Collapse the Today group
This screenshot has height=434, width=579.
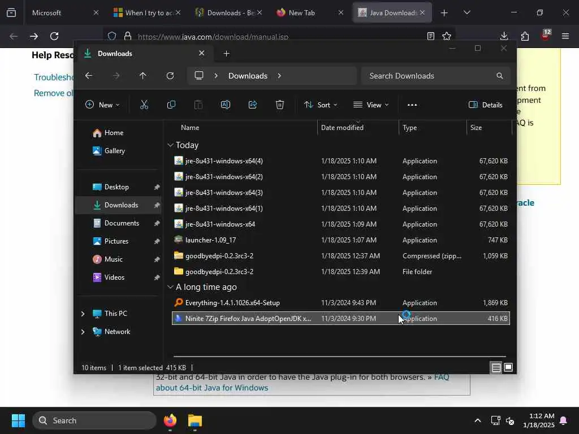(x=170, y=145)
